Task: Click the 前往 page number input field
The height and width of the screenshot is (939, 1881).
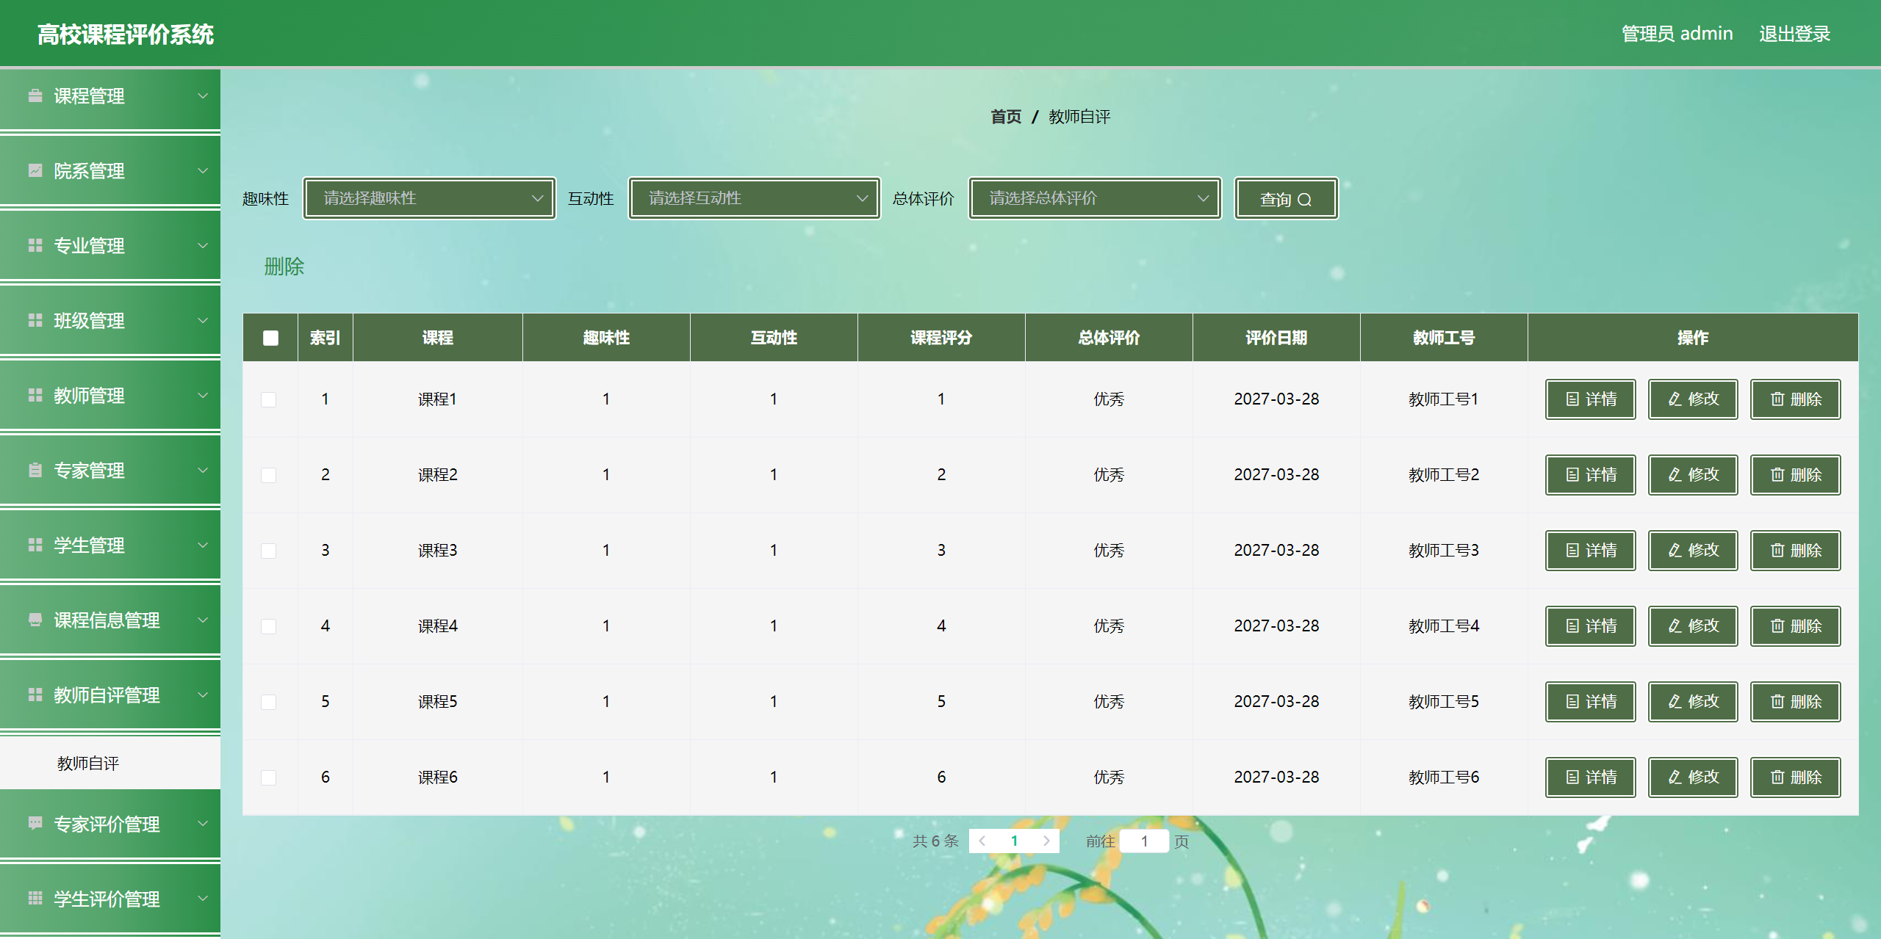Action: point(1143,841)
